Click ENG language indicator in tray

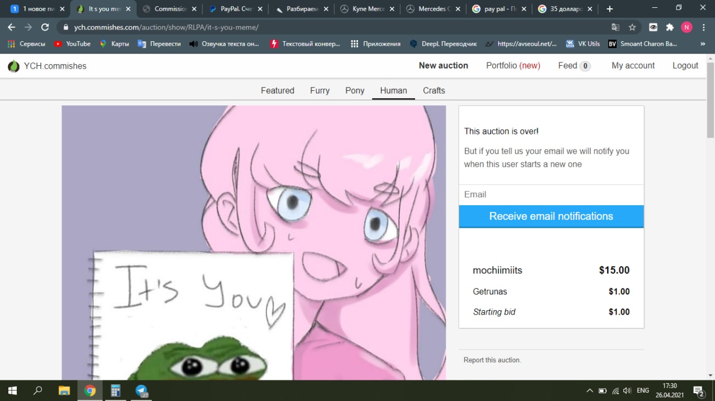click(643, 390)
